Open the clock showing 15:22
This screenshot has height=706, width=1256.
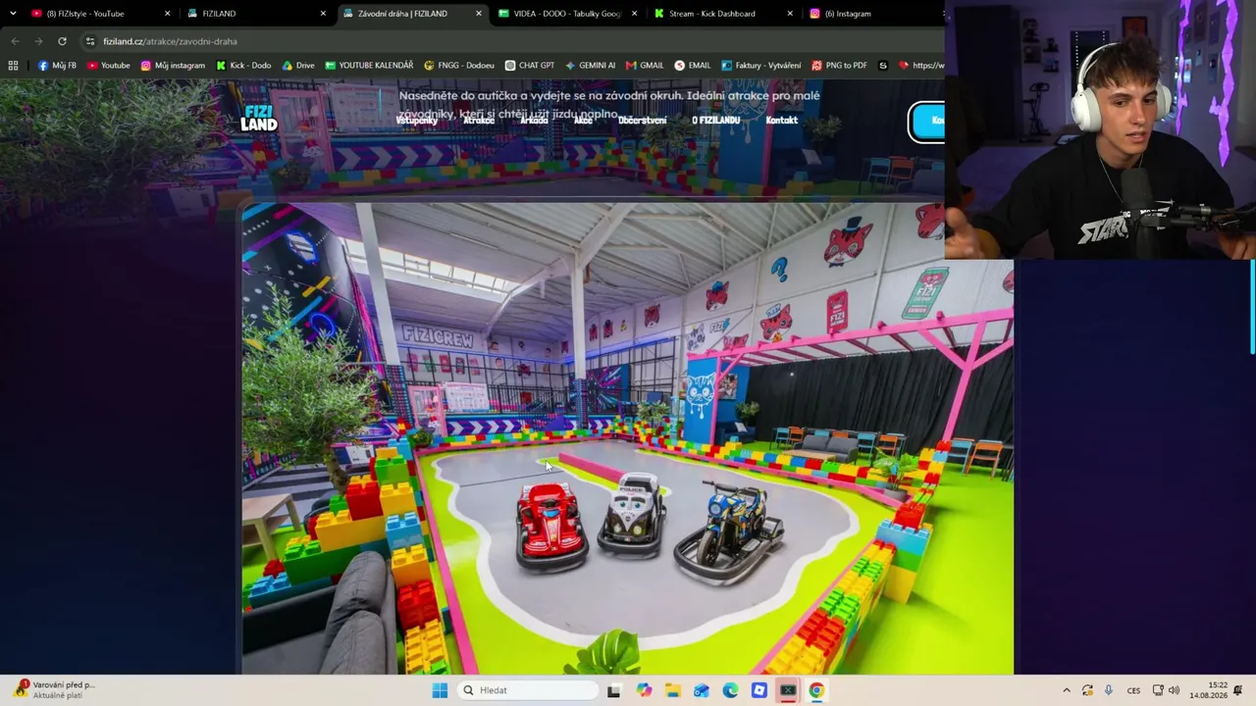(x=1209, y=690)
